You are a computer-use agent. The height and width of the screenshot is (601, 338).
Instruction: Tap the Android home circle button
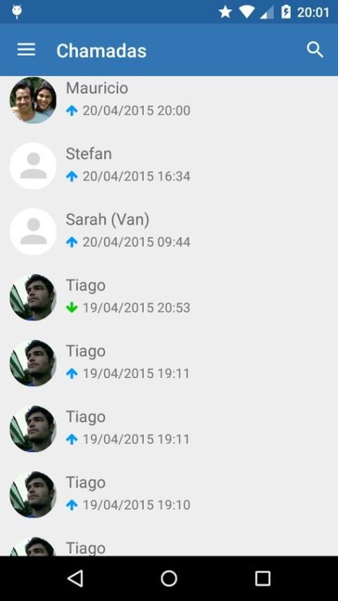click(169, 578)
